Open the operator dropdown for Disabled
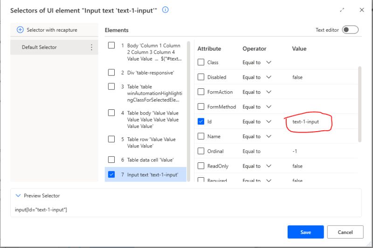The width and height of the screenshot is (373, 248). (x=269, y=77)
